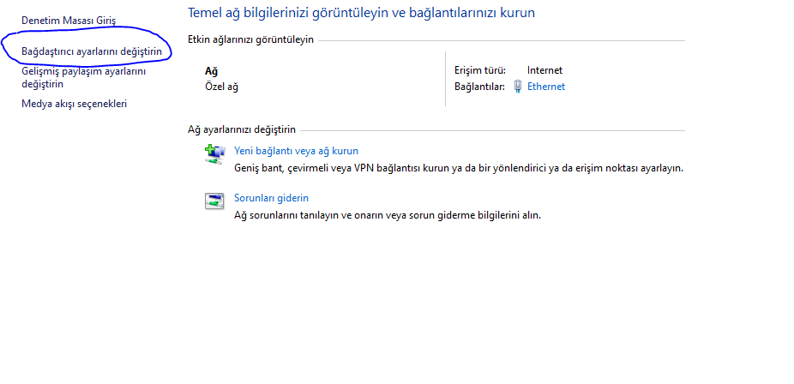This screenshot has width=794, height=384.
Task: Click Etkin ağlarınızı görüntüleyin section header
Action: [250, 39]
